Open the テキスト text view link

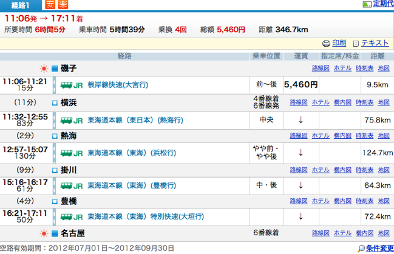click(x=375, y=43)
